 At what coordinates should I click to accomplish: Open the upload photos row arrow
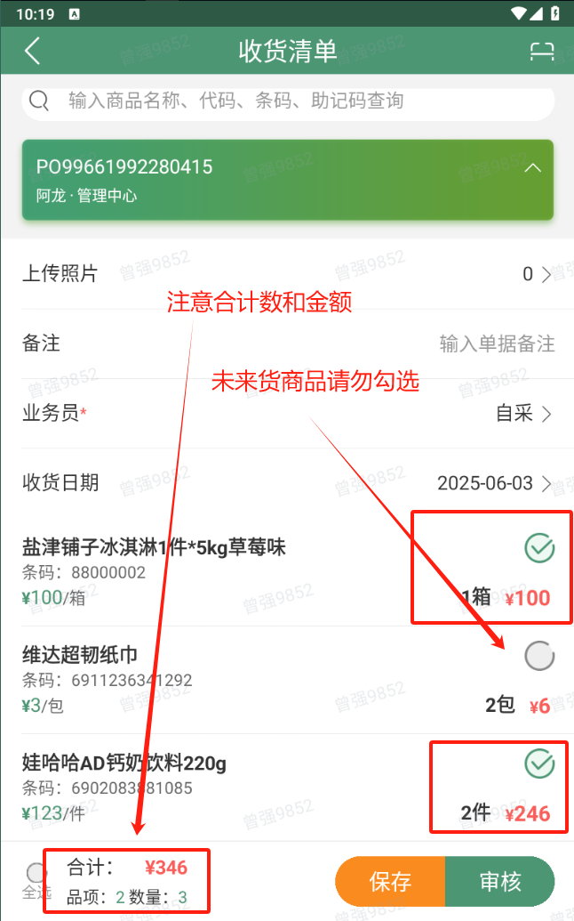(x=546, y=274)
